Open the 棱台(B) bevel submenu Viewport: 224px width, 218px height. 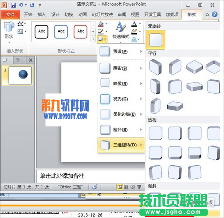tap(121, 130)
